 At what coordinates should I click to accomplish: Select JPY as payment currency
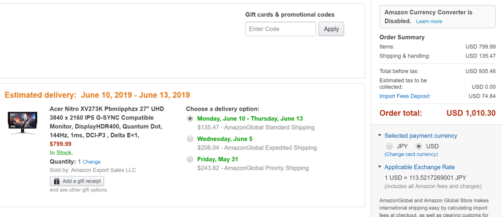pyautogui.click(x=389, y=146)
